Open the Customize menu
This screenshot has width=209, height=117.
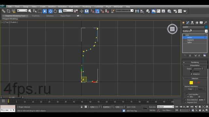(99, 6)
